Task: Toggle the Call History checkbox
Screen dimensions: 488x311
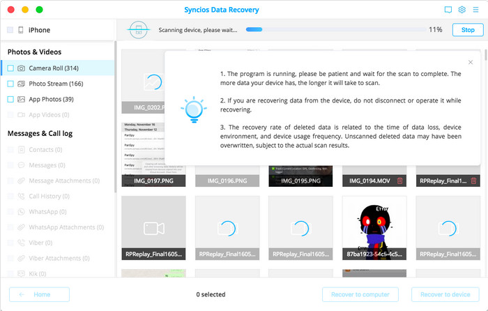Action: (10, 196)
